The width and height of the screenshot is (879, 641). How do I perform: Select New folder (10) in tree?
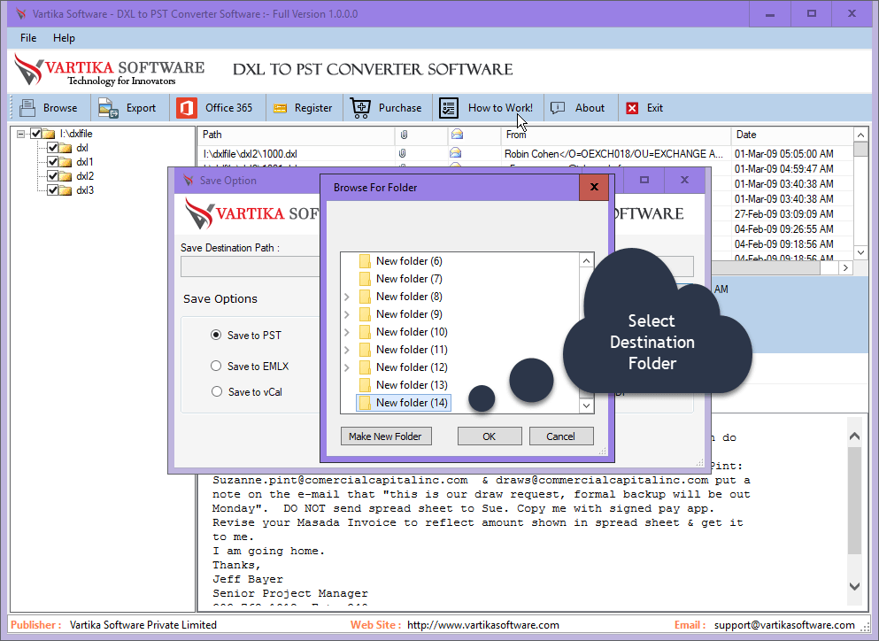point(412,332)
